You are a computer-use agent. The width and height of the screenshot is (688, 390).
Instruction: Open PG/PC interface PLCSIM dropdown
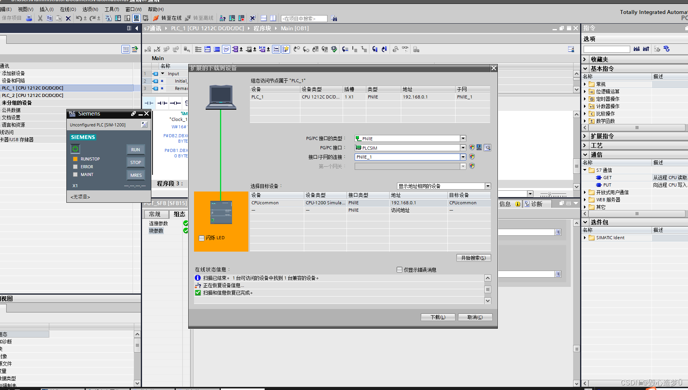[x=463, y=148]
